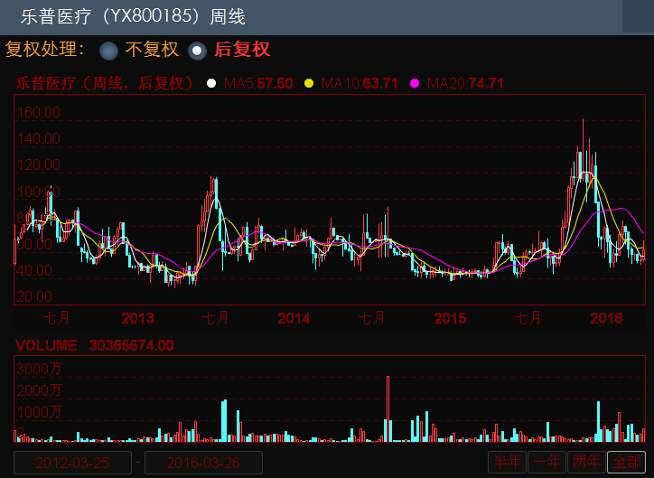The height and width of the screenshot is (478, 654).
Task: Show half-year range with 半年 button
Action: (x=506, y=462)
